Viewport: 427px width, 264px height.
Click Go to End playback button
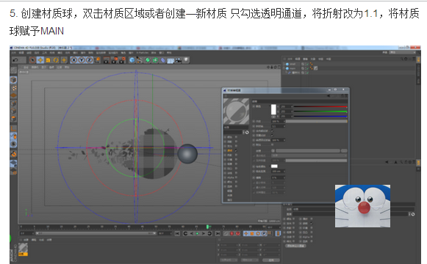[x=218, y=233]
